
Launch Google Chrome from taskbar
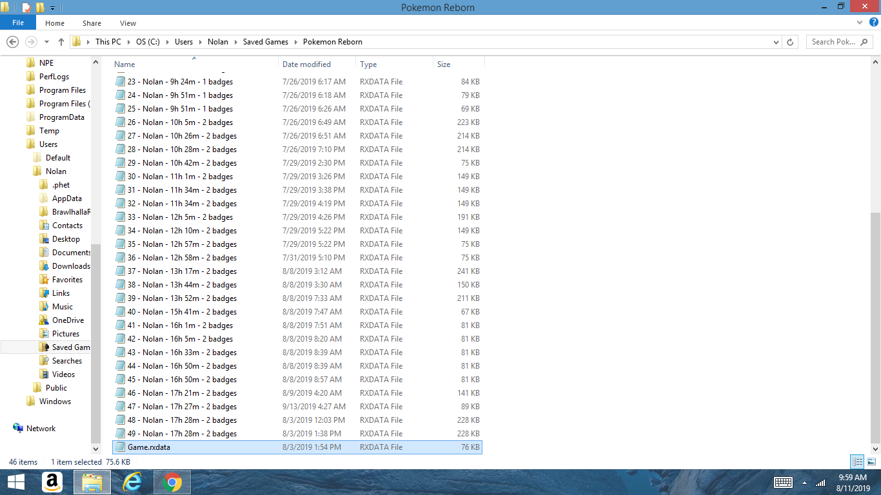point(172,482)
